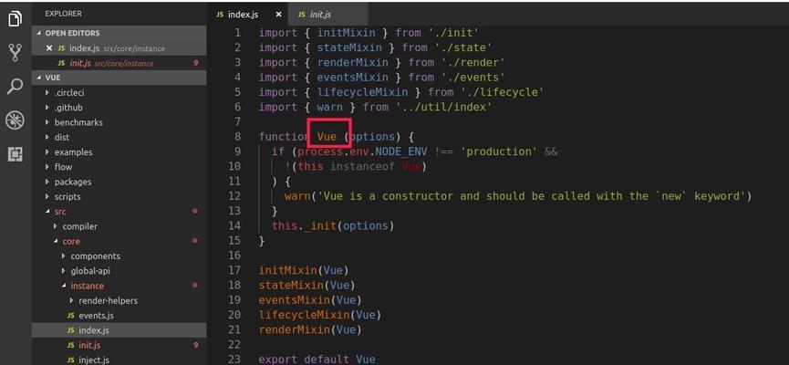Click stateMixin in line 2 import
This screenshot has height=365, width=789.
pyautogui.click(x=349, y=47)
